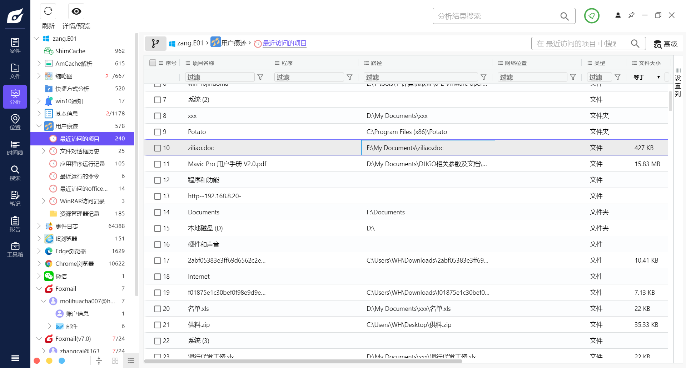Select 应用程序运行记录 in the tree

(x=82, y=164)
